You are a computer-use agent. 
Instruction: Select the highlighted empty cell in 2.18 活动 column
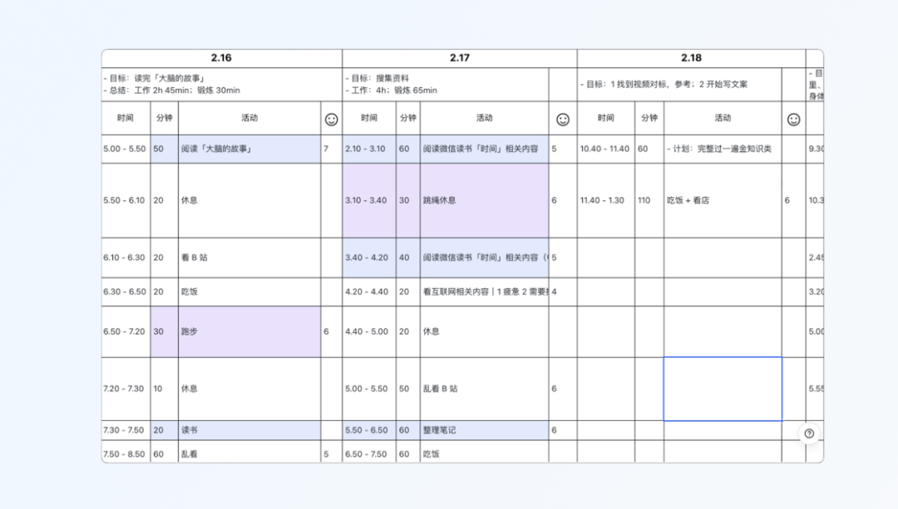click(723, 389)
